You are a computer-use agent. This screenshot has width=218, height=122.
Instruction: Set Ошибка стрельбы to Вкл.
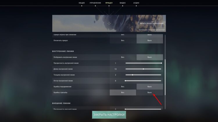tap(123, 93)
